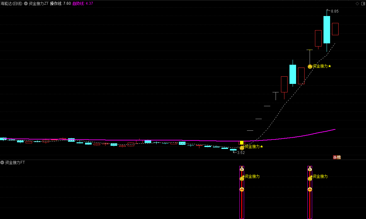
Task: Select the last red hollow candlestick on right
Action: [335, 29]
